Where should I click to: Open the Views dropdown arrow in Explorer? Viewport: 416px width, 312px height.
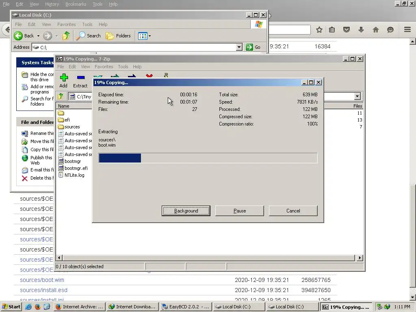149,36
